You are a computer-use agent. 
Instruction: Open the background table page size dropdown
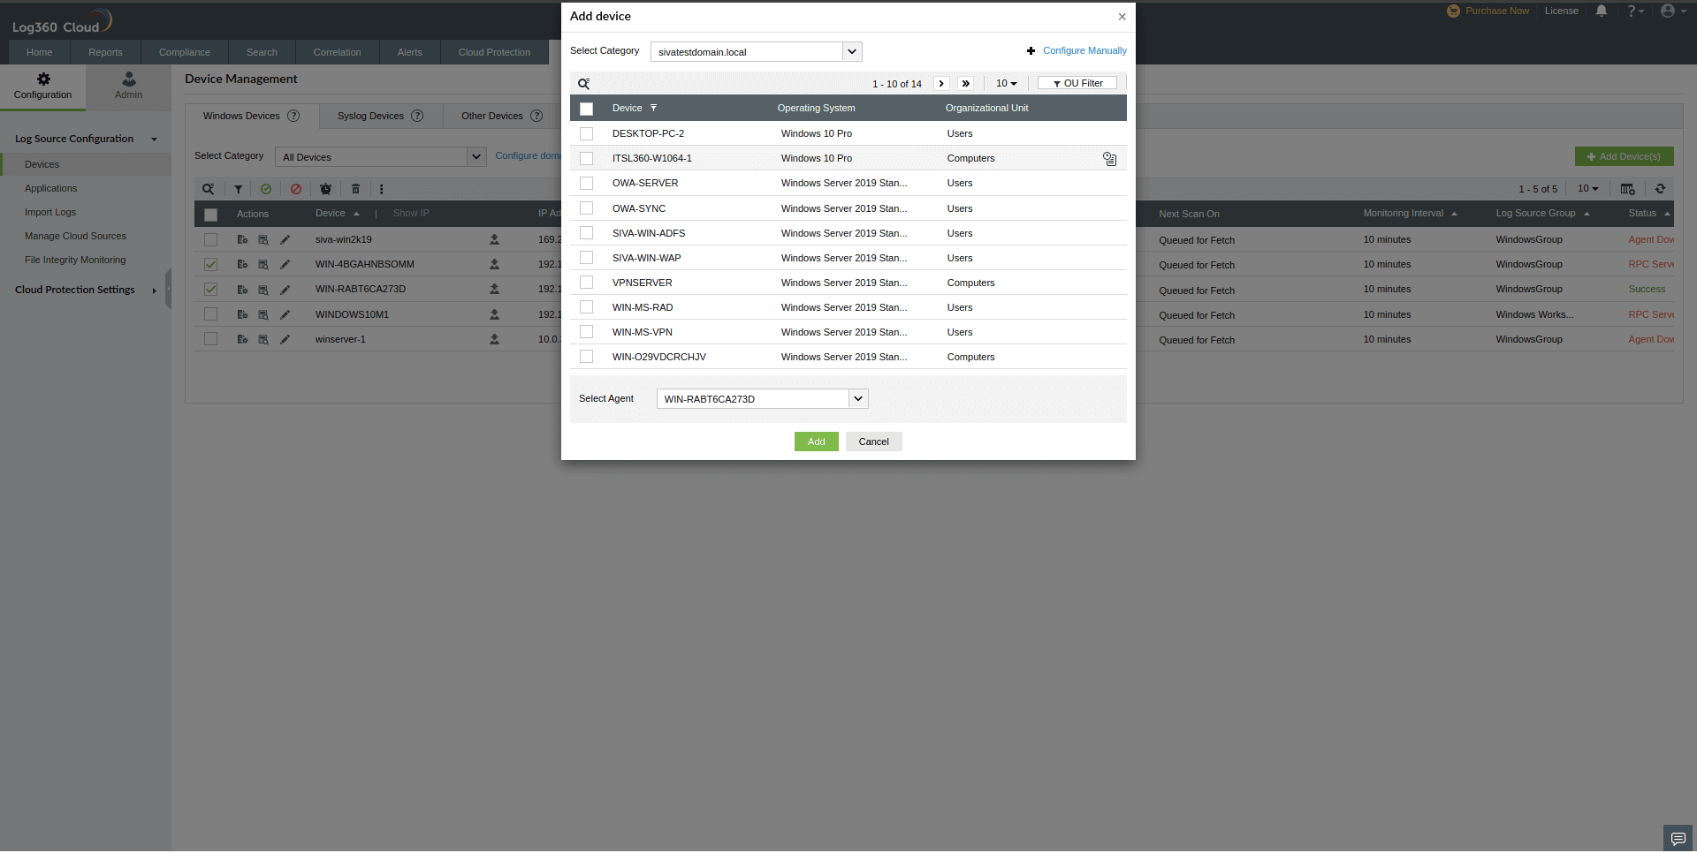point(1588,189)
